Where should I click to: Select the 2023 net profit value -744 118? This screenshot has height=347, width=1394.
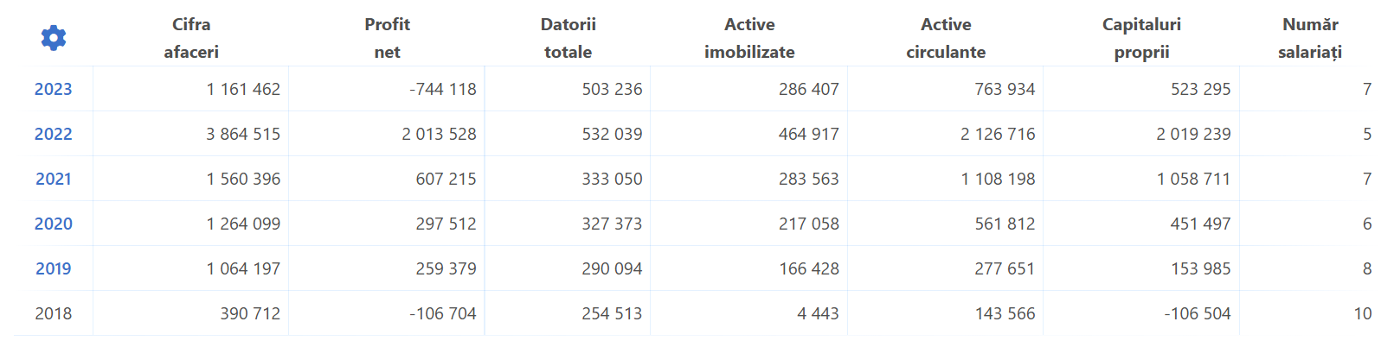(443, 89)
